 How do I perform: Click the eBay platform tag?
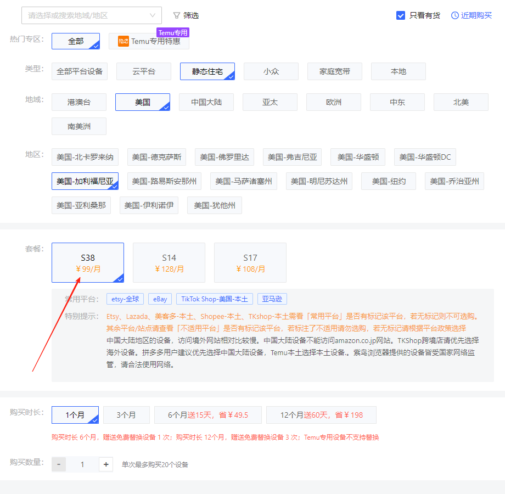160,299
